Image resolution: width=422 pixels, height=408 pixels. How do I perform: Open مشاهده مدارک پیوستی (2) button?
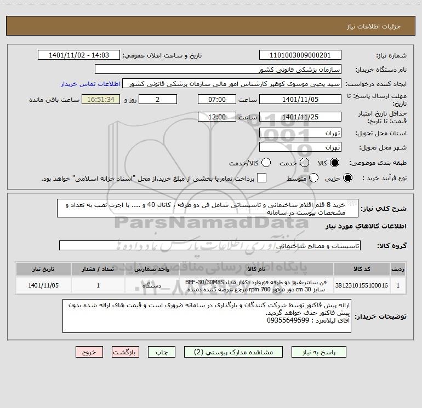point(233,352)
